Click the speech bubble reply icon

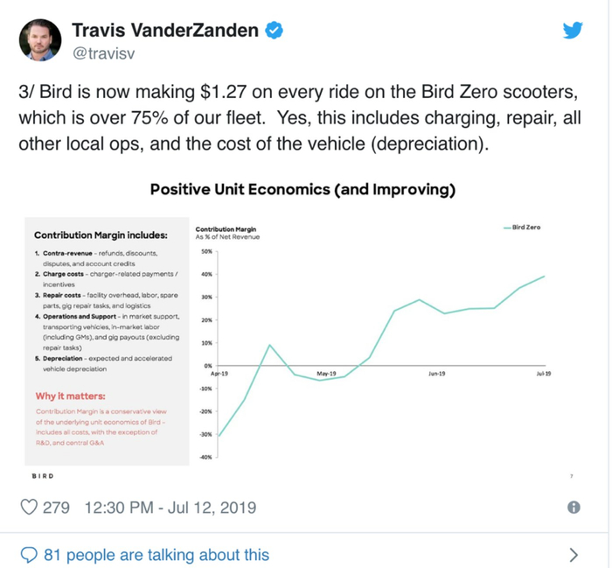tap(29, 555)
